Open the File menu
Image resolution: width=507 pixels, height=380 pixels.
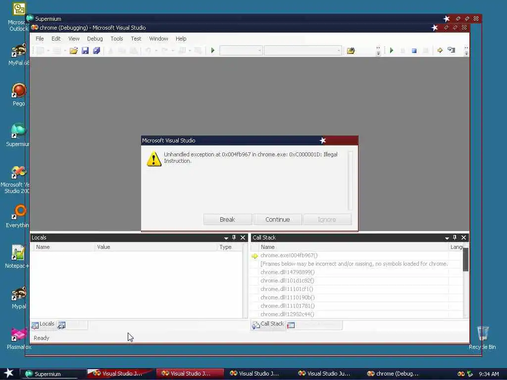click(x=40, y=39)
